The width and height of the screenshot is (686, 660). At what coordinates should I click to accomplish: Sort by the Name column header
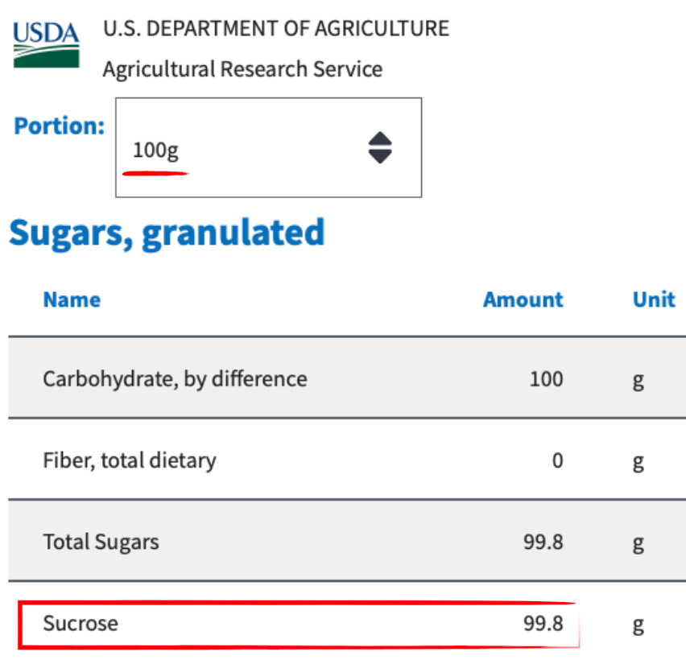pyautogui.click(x=72, y=299)
